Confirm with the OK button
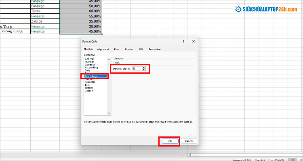The height and width of the screenshot is (161, 303). (170, 141)
